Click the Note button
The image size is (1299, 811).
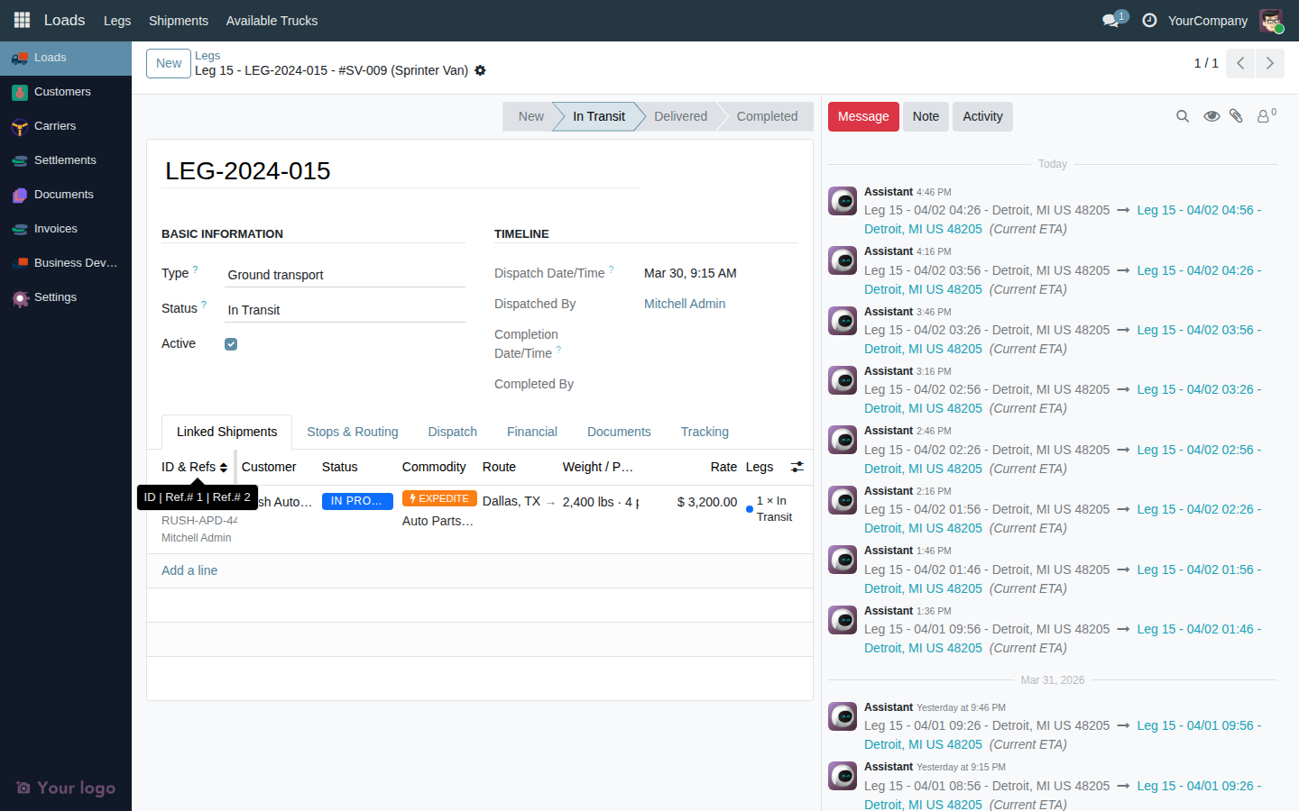click(x=926, y=116)
